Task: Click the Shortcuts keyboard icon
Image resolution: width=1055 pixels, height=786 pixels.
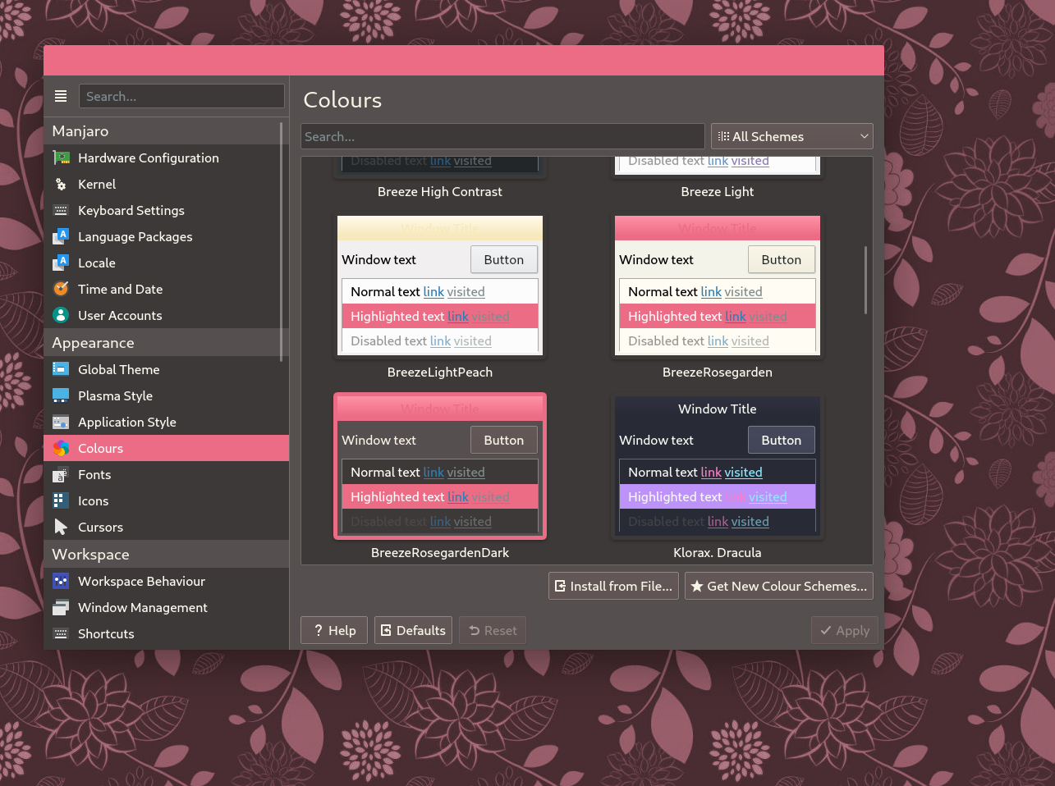Action: pos(61,633)
